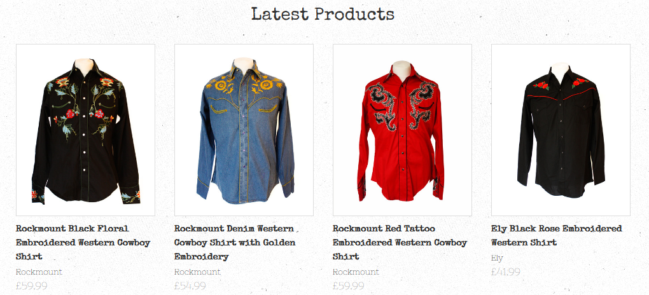Image resolution: width=649 pixels, height=295 pixels.
Task: Click 'Rockmount Red Tattoo Embroidered Western Cowboy Shirt' title
Action: tap(400, 242)
